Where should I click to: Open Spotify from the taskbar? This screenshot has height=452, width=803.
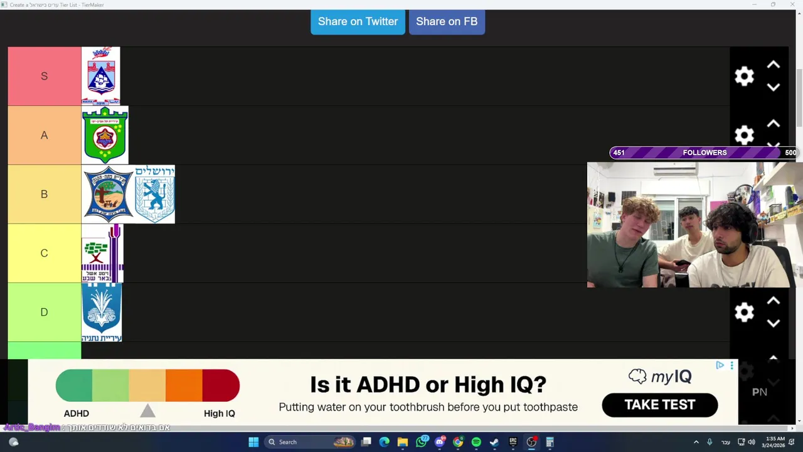point(476,442)
